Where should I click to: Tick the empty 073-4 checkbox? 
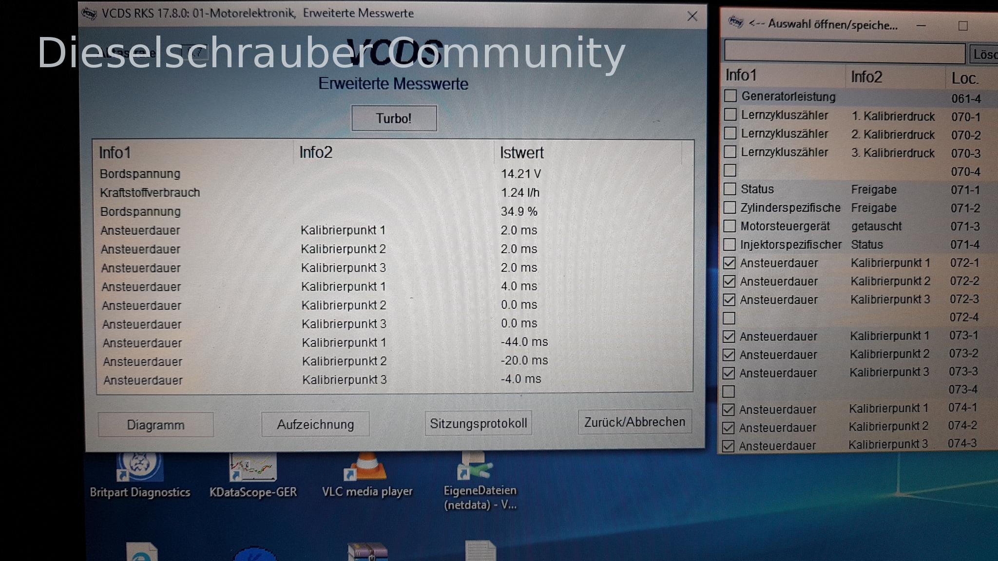[x=729, y=391]
